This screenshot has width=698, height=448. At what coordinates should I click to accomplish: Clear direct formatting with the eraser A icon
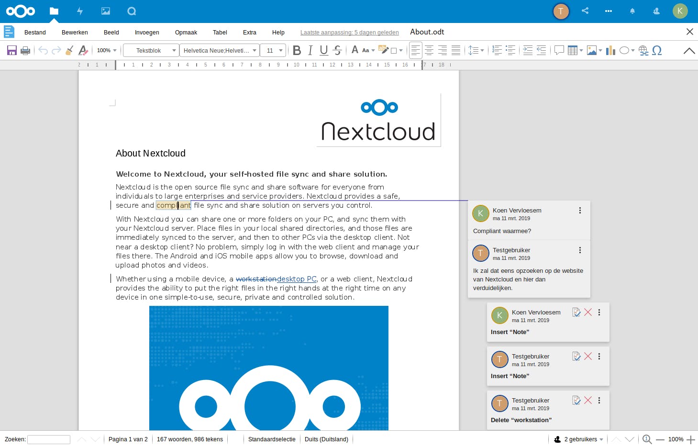83,50
